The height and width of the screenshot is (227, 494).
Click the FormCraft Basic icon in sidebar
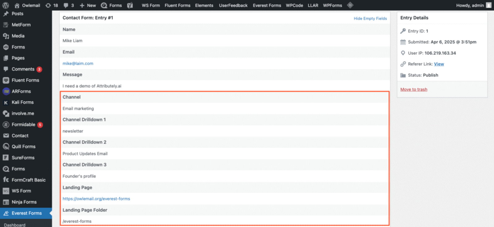click(x=6, y=180)
